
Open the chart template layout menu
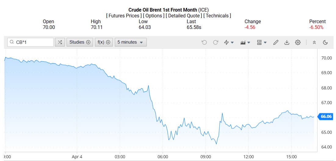[x=262, y=43]
